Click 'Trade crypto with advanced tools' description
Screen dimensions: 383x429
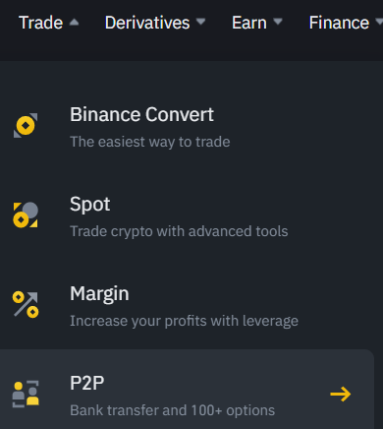(179, 231)
